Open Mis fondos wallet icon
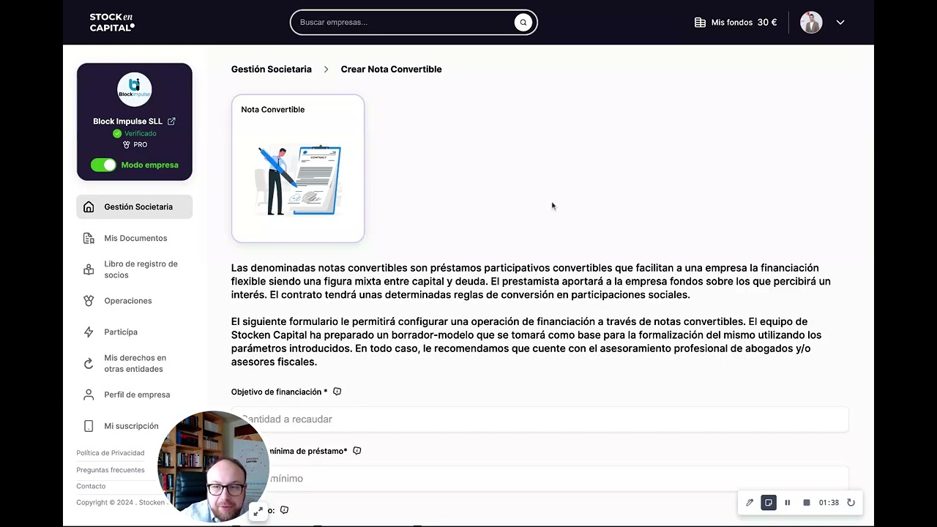The height and width of the screenshot is (527, 937). tap(700, 23)
